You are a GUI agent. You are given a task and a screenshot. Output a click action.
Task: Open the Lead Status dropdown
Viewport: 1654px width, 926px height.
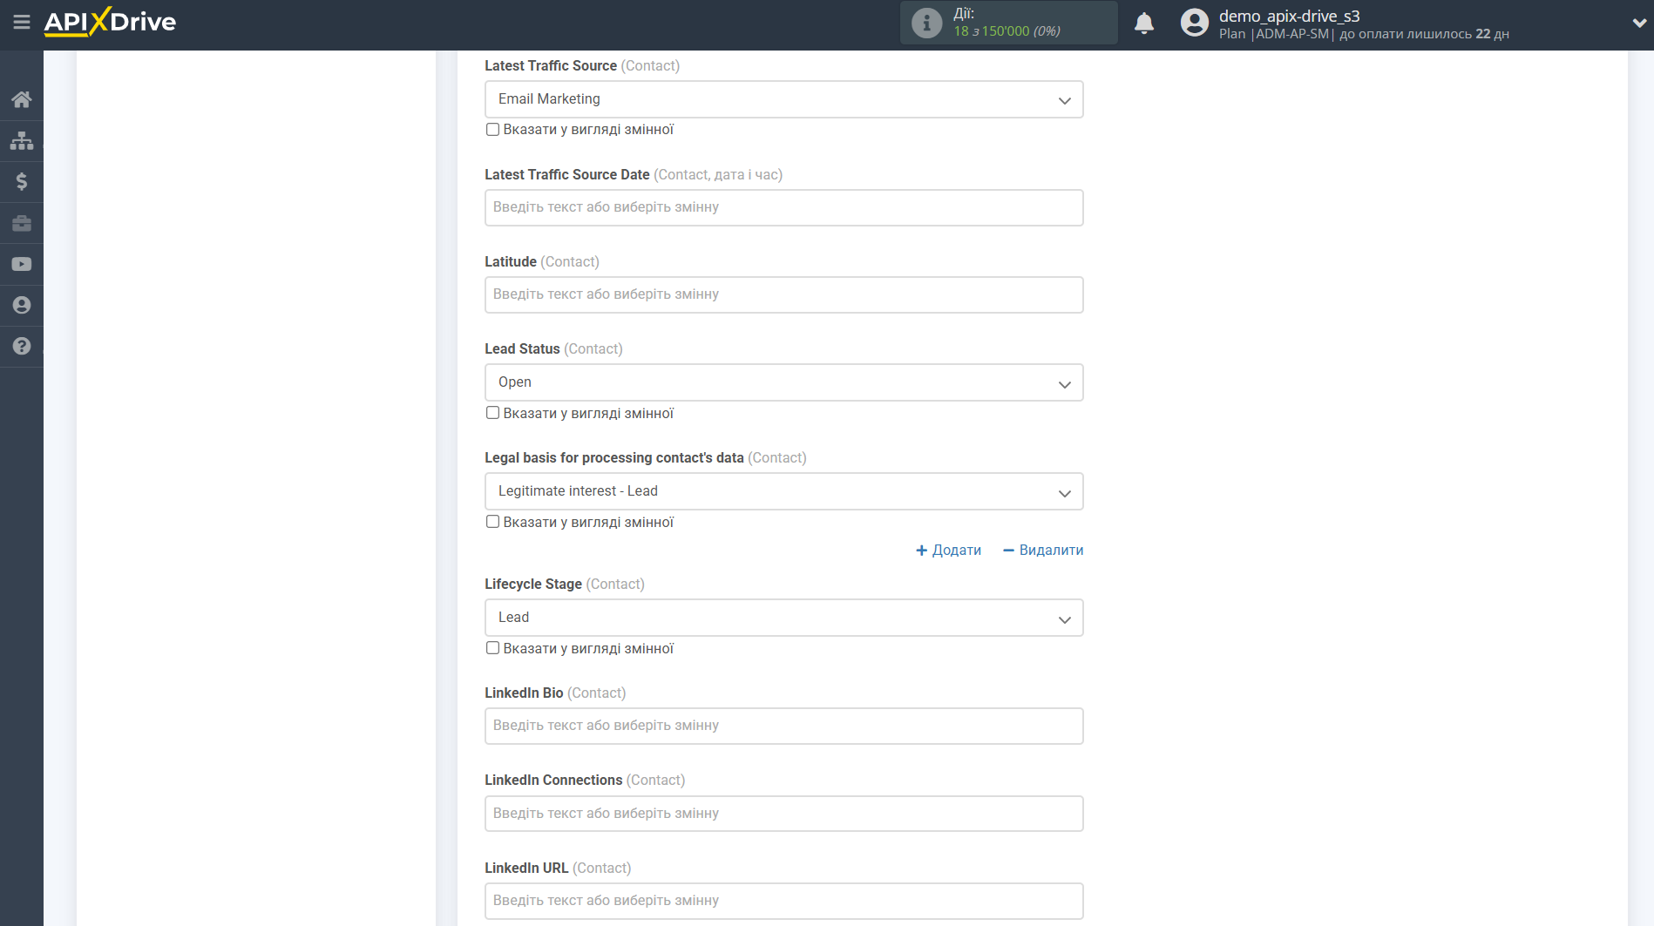click(783, 382)
